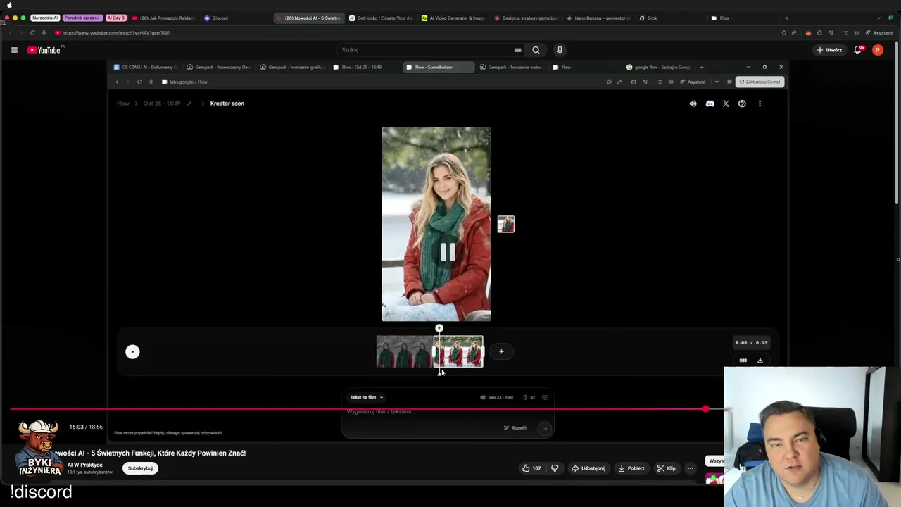Click the YouTube search magnifier button
This screenshot has height=507, width=901.
(536, 50)
